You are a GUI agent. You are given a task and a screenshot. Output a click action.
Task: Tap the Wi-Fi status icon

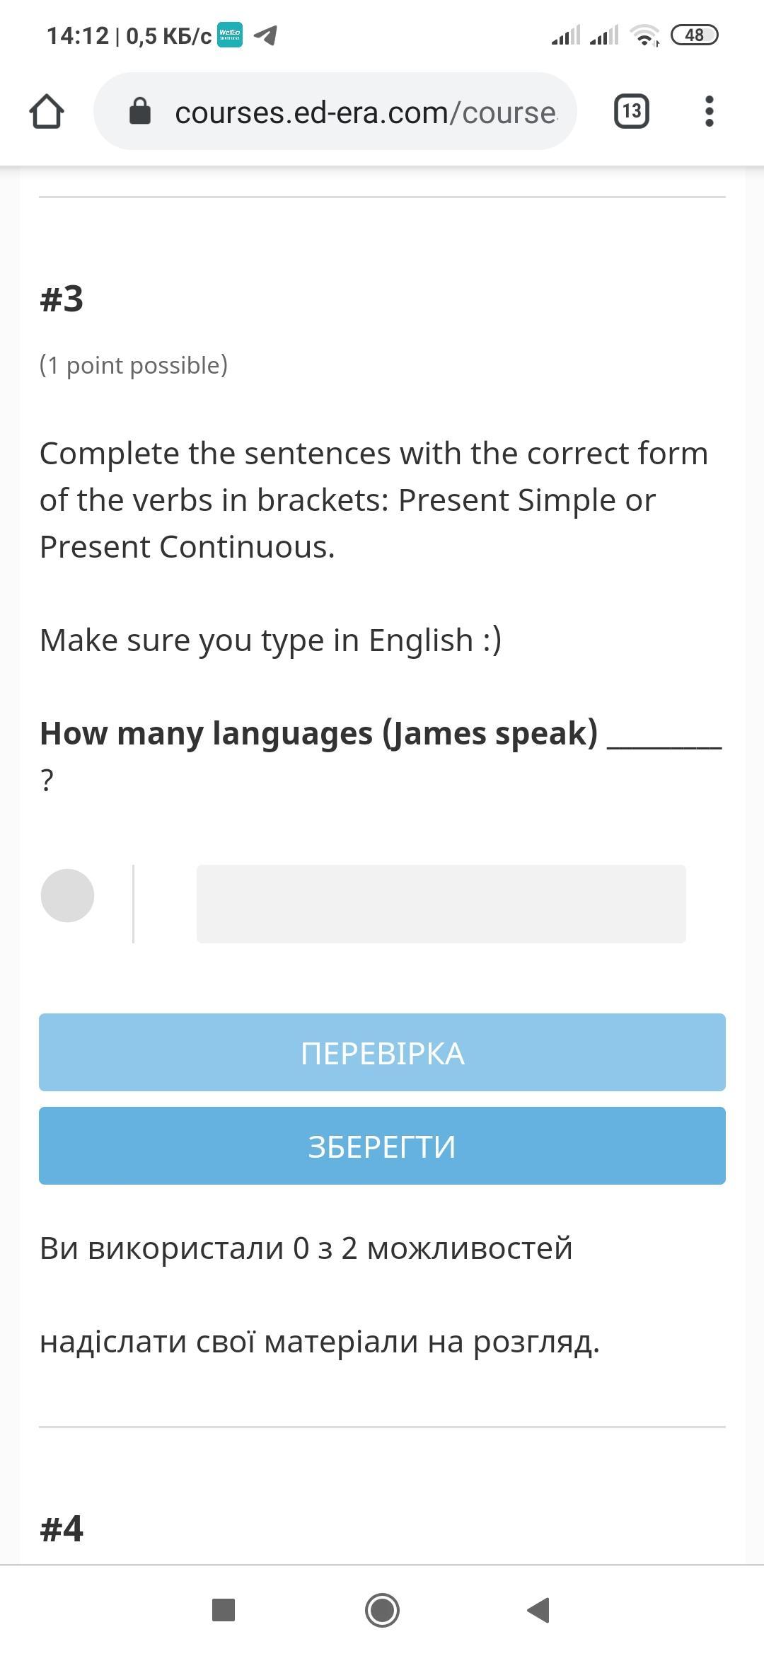click(x=644, y=35)
